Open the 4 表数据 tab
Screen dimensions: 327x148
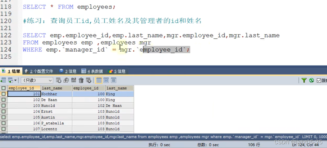pyautogui.click(x=92, y=71)
